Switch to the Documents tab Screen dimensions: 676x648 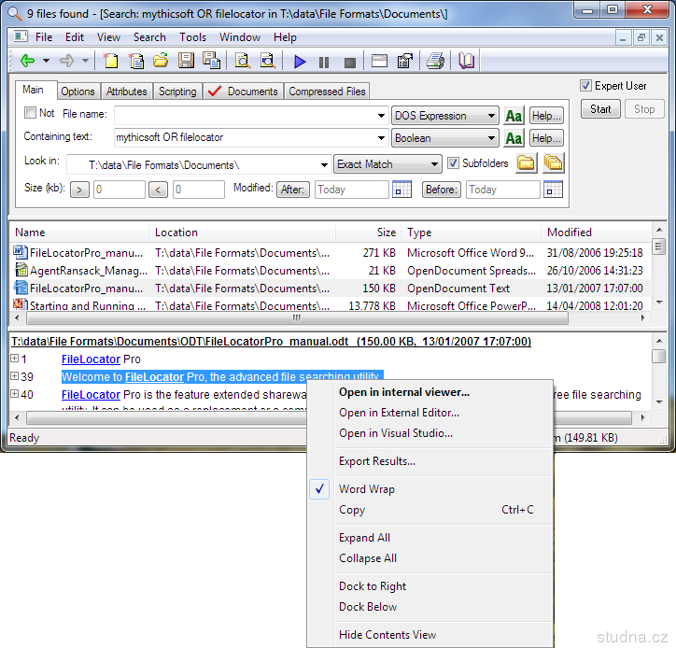243,92
